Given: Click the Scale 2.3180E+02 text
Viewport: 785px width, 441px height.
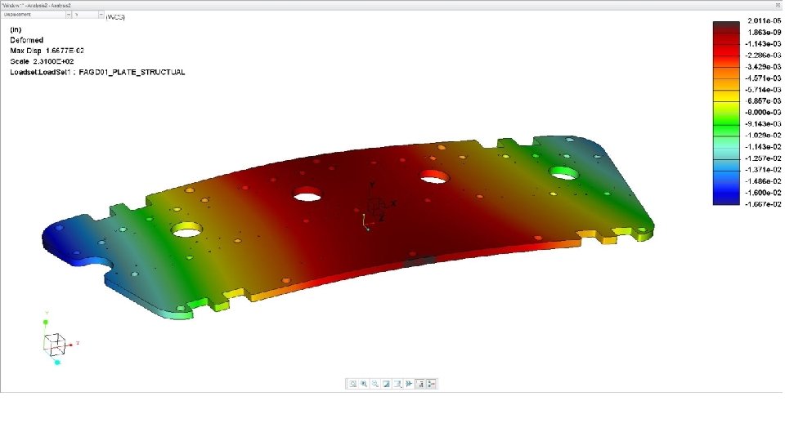Looking at the screenshot, I should [x=42, y=61].
